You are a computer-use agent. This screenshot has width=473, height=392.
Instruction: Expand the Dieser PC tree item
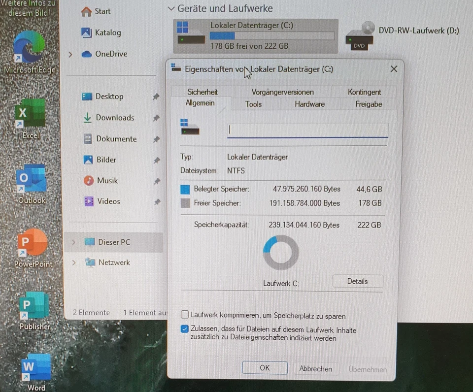73,242
